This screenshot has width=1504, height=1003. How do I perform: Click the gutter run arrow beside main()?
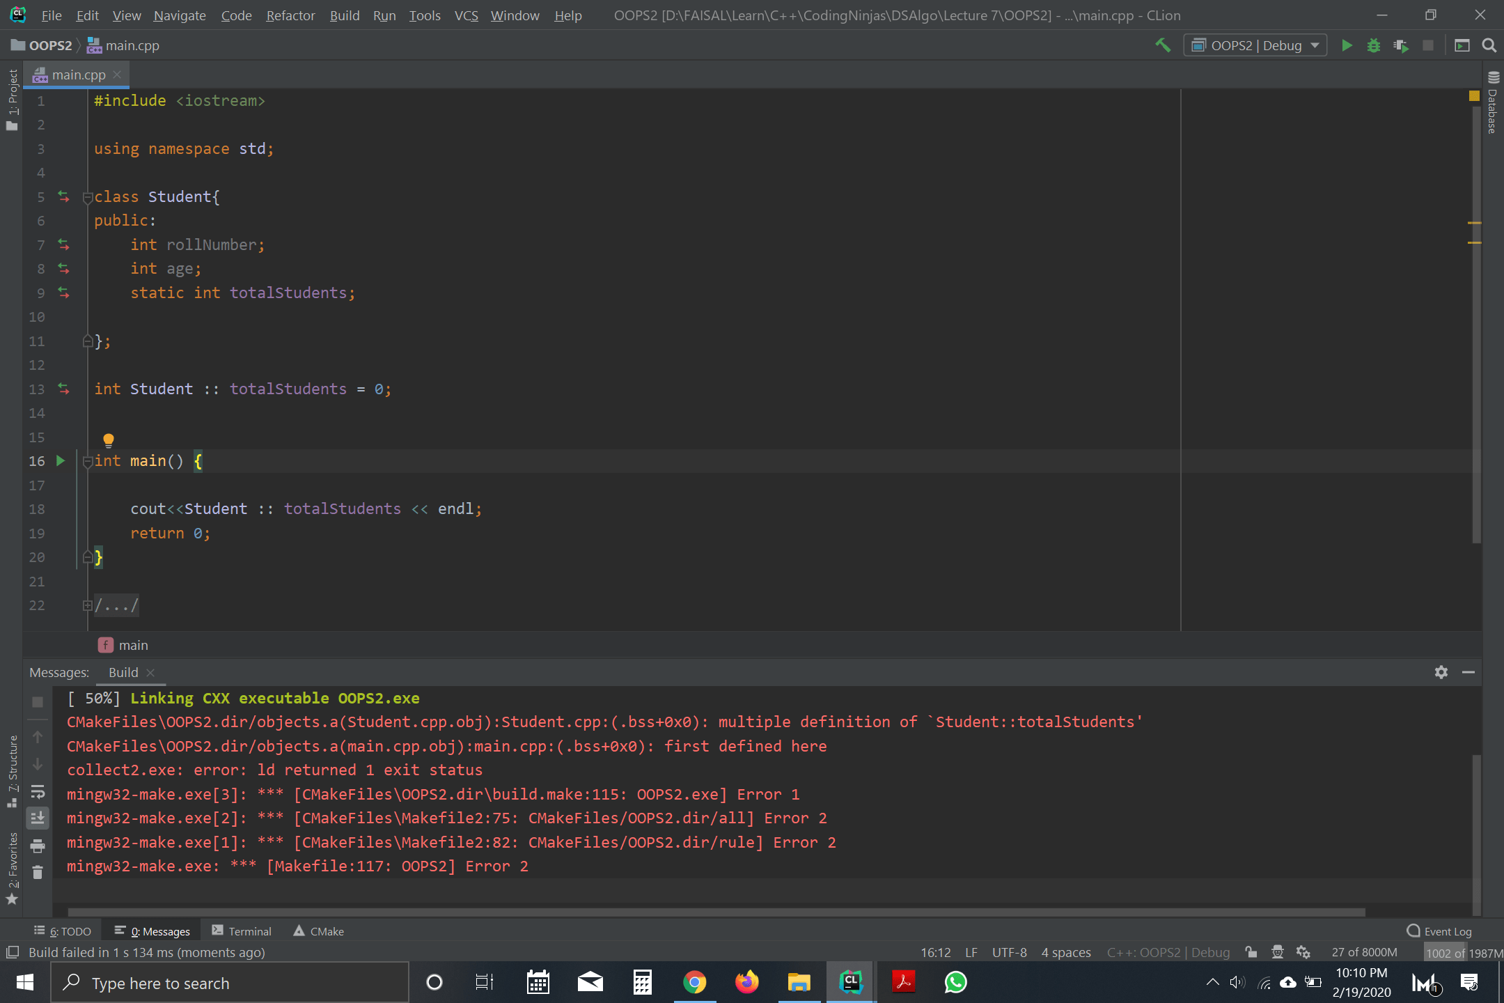[61, 460]
